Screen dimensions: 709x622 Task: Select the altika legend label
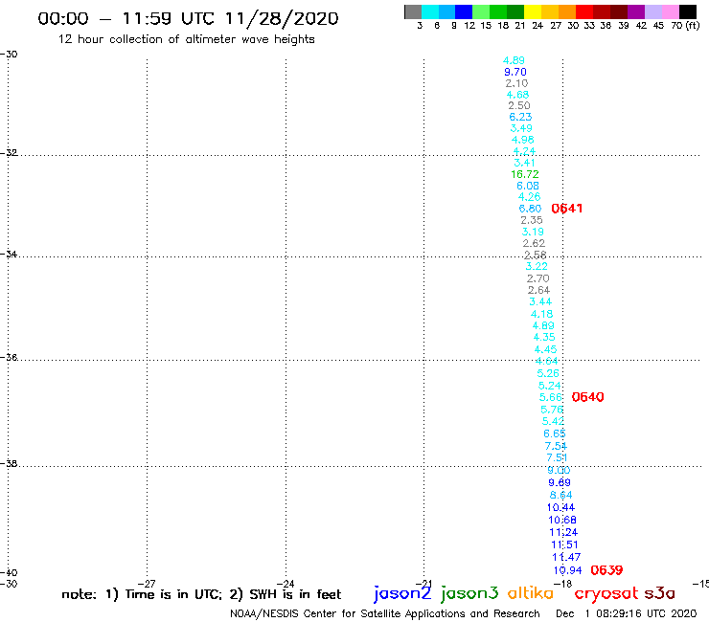point(531,592)
